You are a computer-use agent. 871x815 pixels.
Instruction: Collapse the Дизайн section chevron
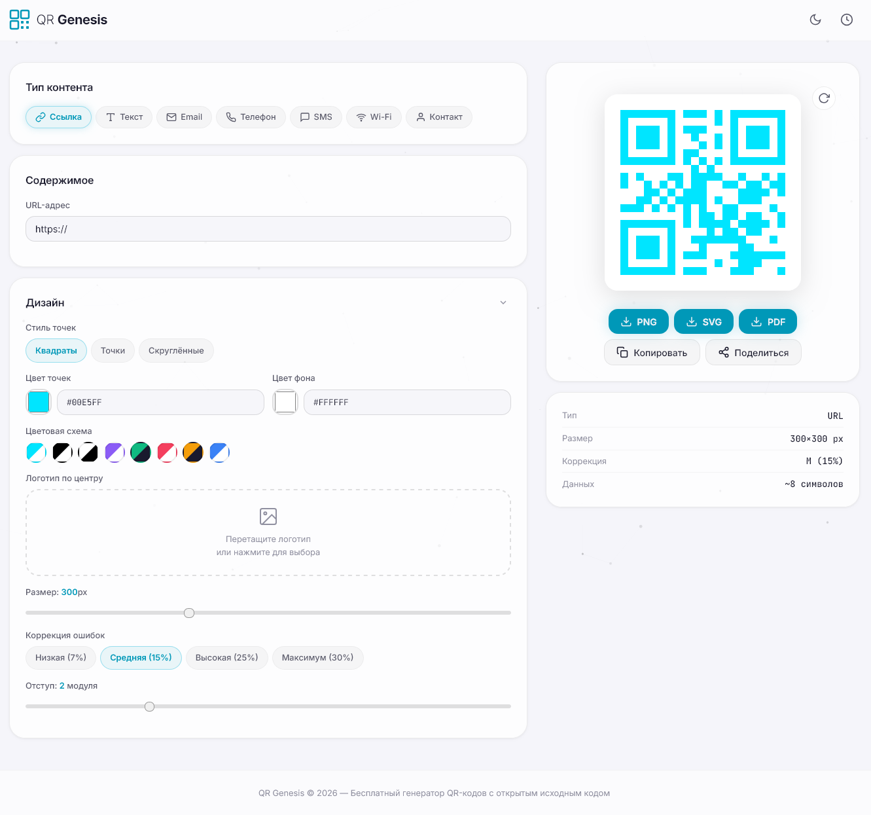coord(503,302)
